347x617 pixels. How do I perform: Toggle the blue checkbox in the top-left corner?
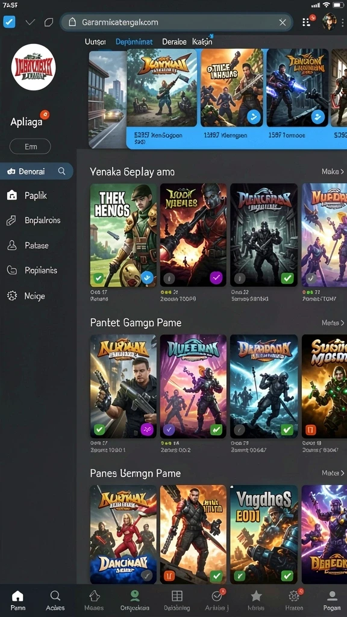(x=9, y=22)
